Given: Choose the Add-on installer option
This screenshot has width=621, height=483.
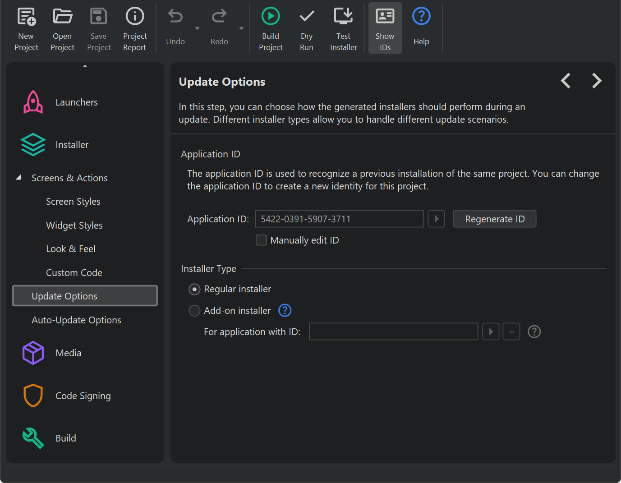Looking at the screenshot, I should (x=194, y=311).
